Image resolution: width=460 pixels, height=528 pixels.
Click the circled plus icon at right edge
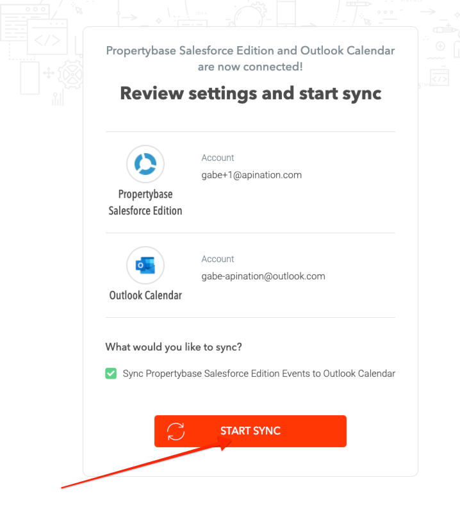(441, 46)
